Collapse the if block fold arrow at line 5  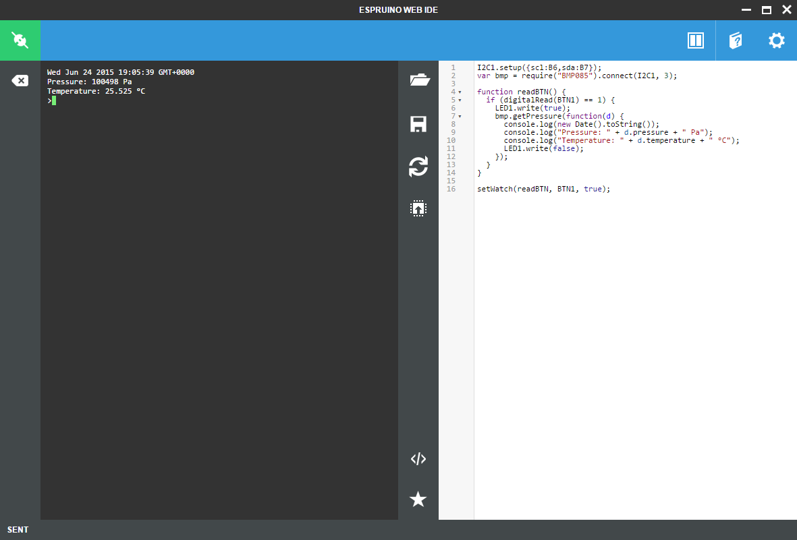[460, 100]
